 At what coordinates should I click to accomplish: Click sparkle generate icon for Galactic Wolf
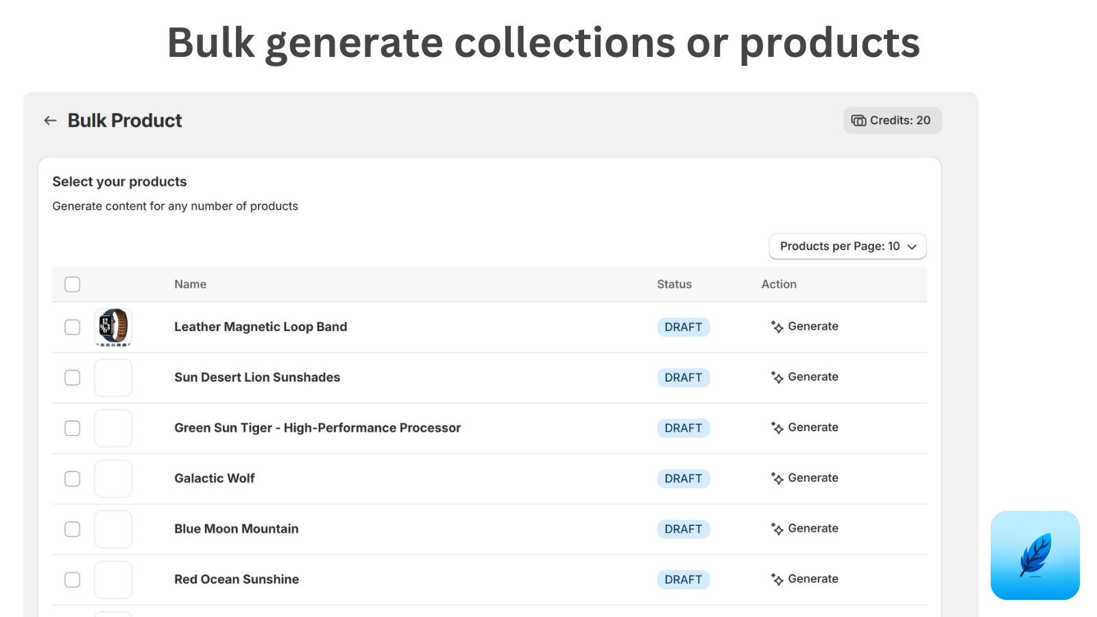pos(777,479)
